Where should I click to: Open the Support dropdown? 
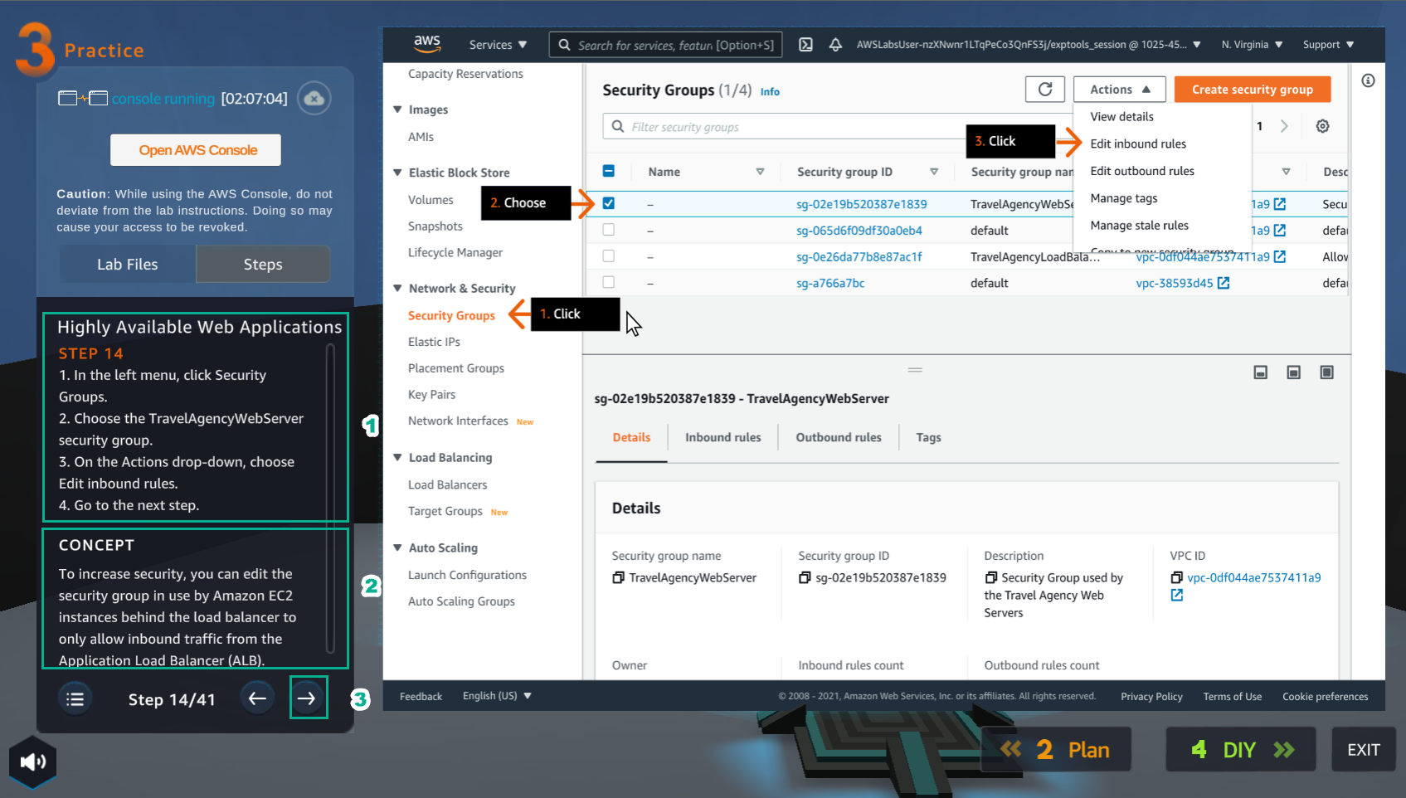click(1328, 45)
